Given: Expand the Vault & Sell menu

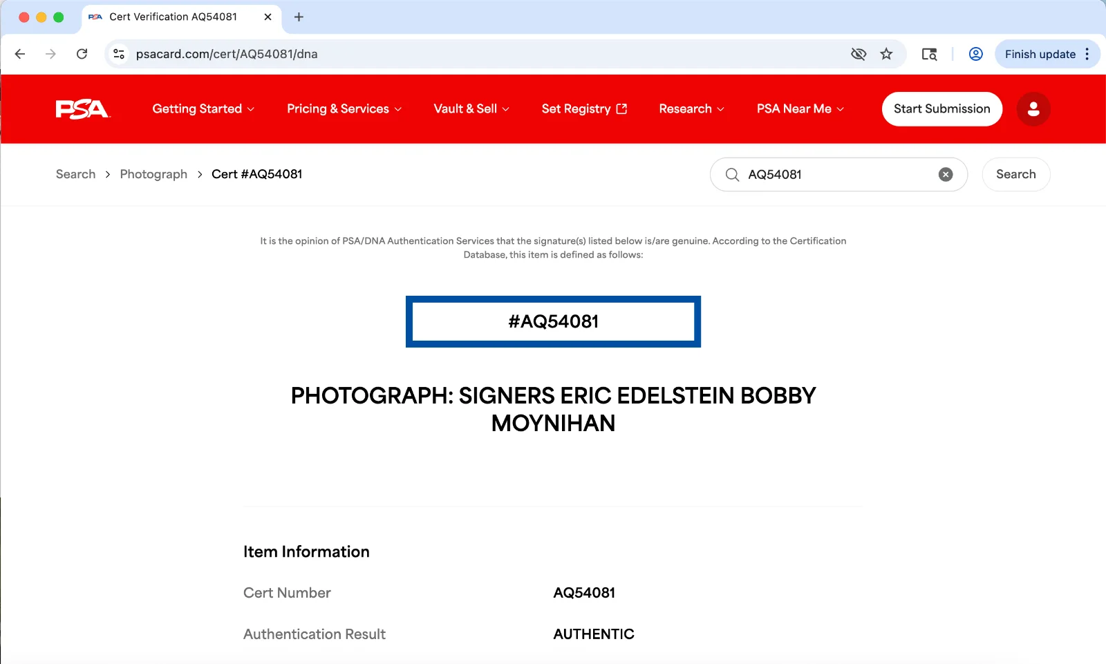Looking at the screenshot, I should click(x=471, y=109).
